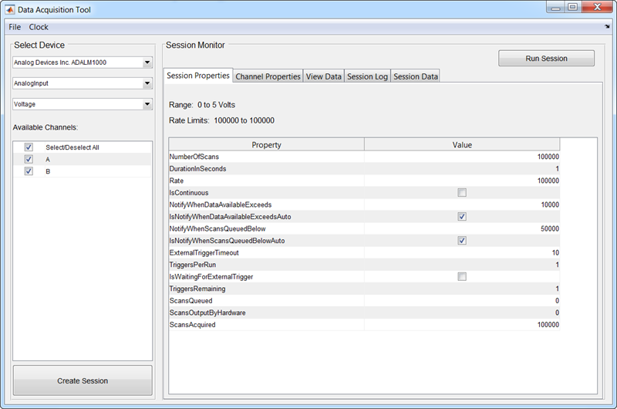The height and width of the screenshot is (409, 617).
Task: Open the Session Log tab
Action: click(367, 76)
